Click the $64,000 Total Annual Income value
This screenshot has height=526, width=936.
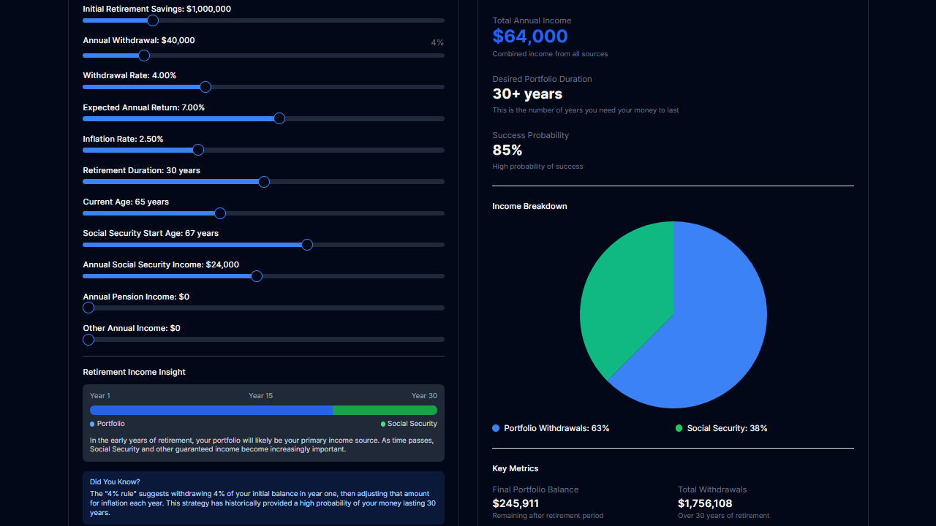pos(529,36)
